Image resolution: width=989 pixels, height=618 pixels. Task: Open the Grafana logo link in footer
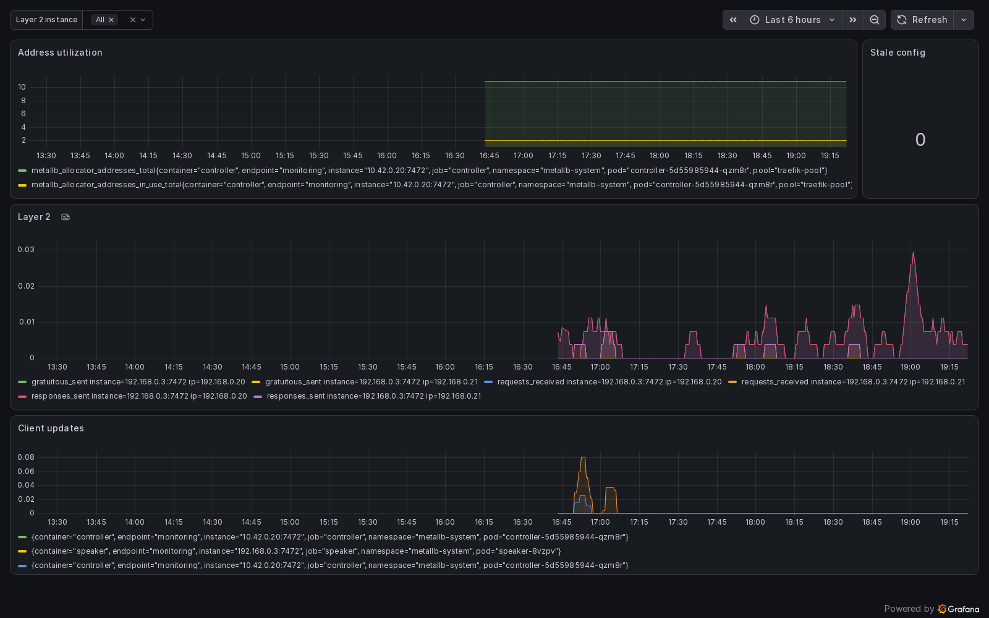click(958, 609)
